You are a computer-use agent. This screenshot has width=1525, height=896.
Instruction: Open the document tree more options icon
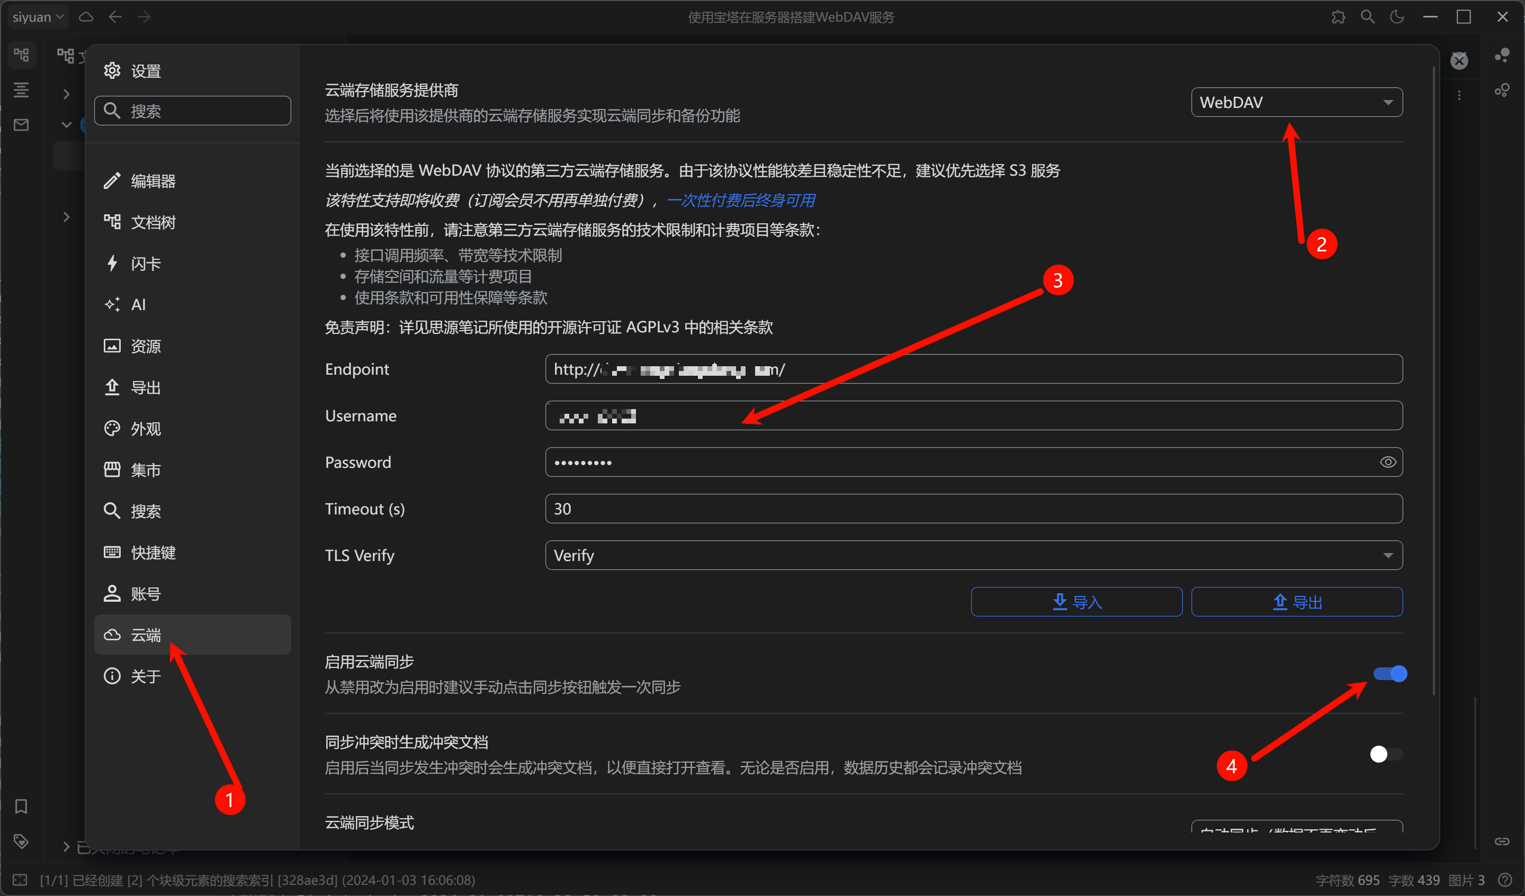pyautogui.click(x=1459, y=96)
